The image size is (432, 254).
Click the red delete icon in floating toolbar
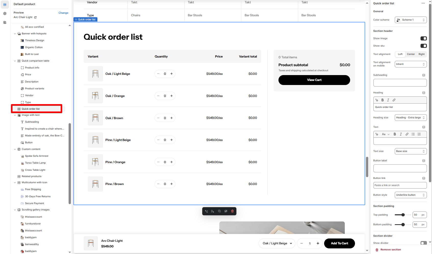(232, 211)
